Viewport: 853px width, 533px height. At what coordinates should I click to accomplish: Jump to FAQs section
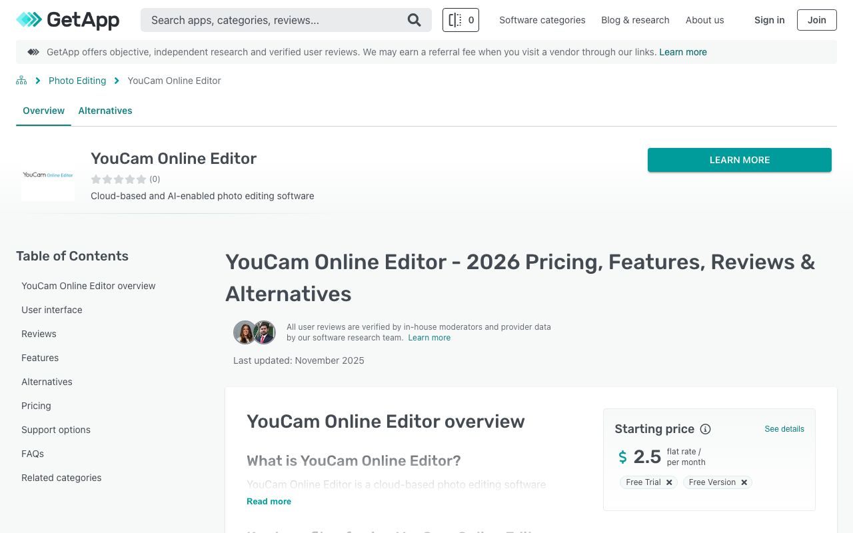33,454
